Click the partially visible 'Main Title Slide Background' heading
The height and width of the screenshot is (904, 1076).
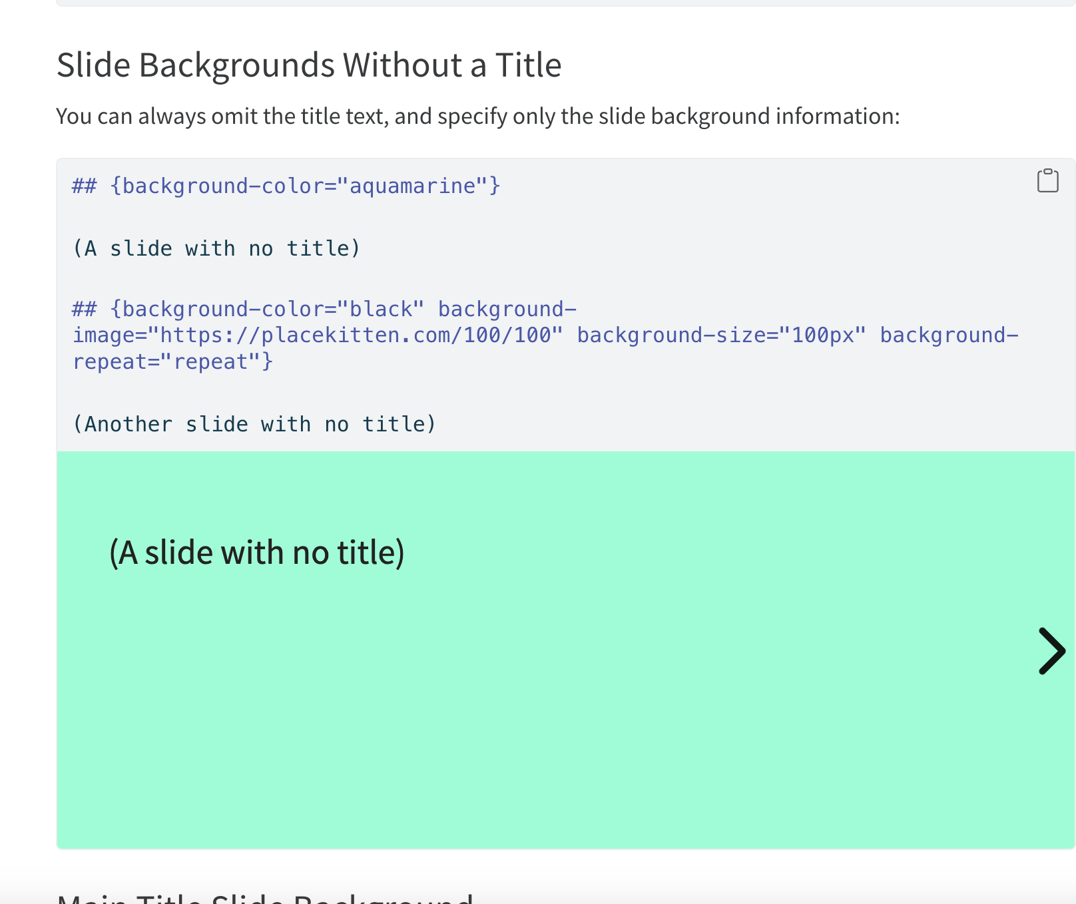coord(265,897)
